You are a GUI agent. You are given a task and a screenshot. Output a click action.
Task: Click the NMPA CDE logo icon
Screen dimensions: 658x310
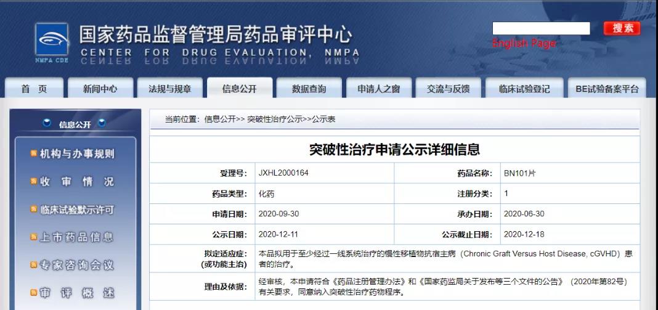(x=52, y=39)
